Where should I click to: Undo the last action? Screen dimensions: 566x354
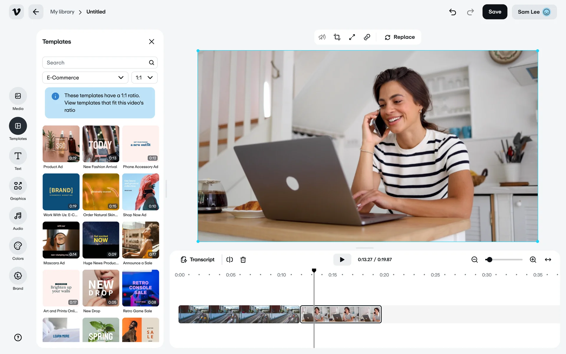[x=453, y=12]
